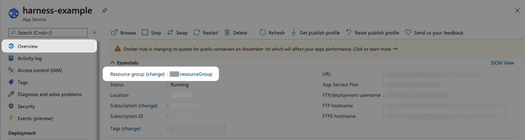Click the Browse toolbar icon
The height and width of the screenshot is (140, 525).
[x=114, y=33]
